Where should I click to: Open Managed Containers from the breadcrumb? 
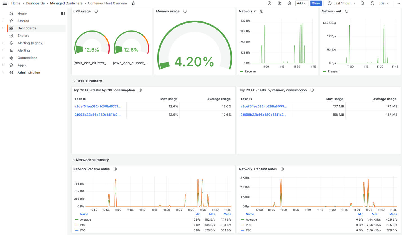pyautogui.click(x=66, y=3)
